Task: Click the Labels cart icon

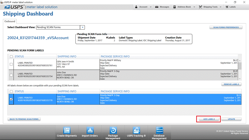Action: click(x=227, y=7)
